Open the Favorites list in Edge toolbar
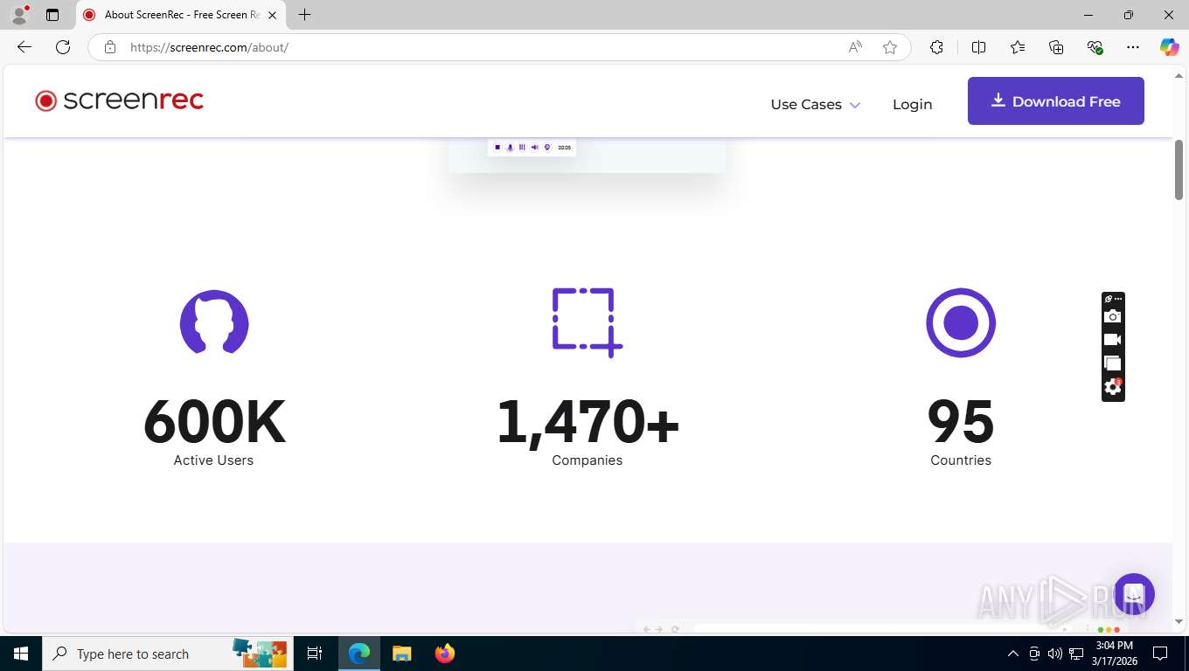 pyautogui.click(x=1018, y=47)
